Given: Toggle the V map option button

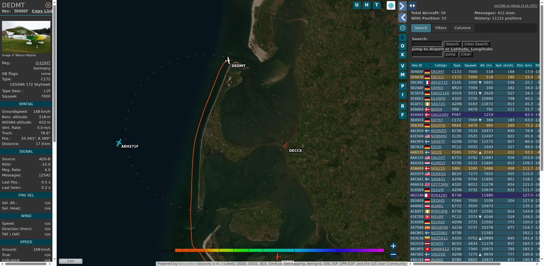Looking at the screenshot, I should click(403, 66).
